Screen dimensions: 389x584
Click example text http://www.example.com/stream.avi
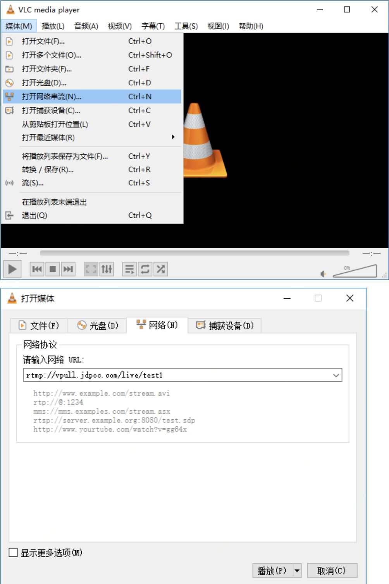pos(102,393)
